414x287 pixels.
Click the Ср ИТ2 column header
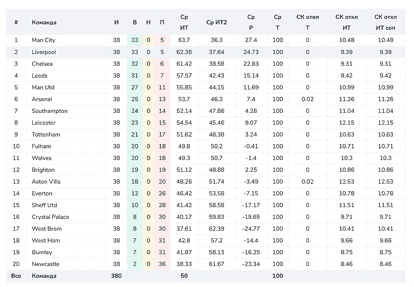217,22
